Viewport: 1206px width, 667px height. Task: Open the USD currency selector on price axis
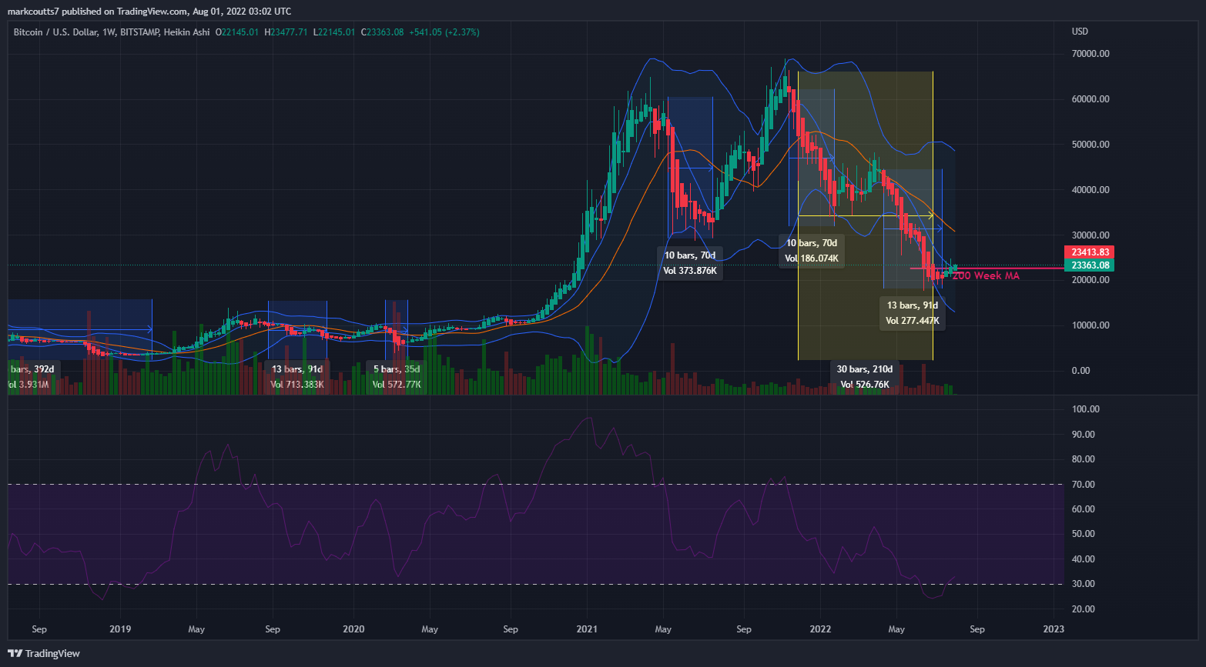[x=1080, y=32]
